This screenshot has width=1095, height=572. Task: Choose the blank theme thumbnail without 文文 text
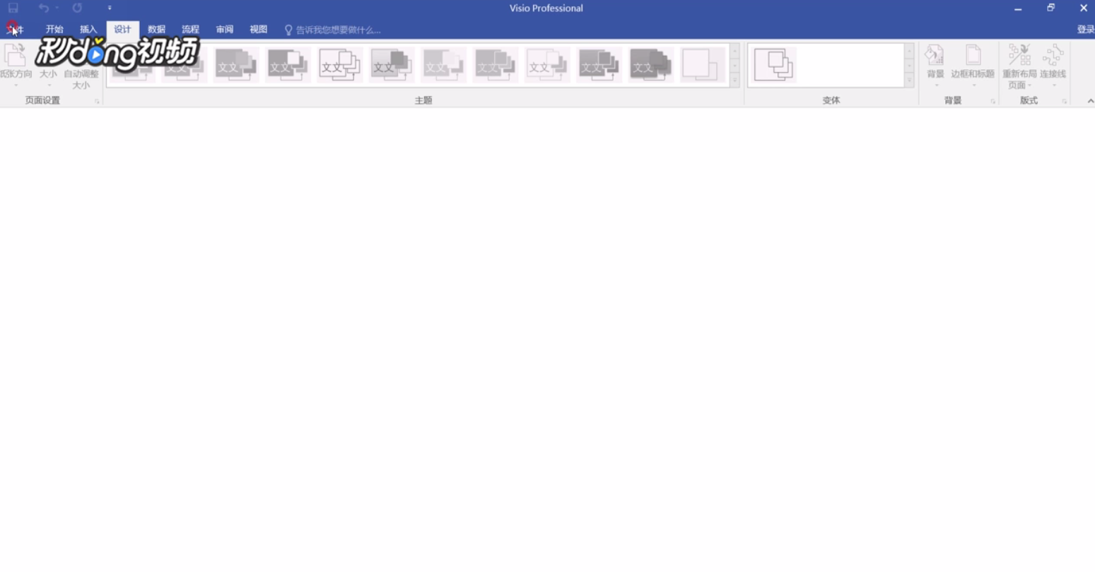click(x=703, y=65)
